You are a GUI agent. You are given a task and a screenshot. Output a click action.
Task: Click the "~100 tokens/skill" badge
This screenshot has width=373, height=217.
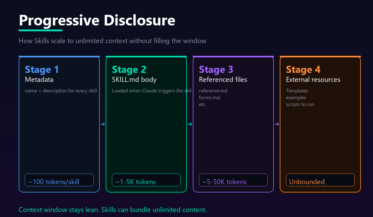pyautogui.click(x=59, y=180)
